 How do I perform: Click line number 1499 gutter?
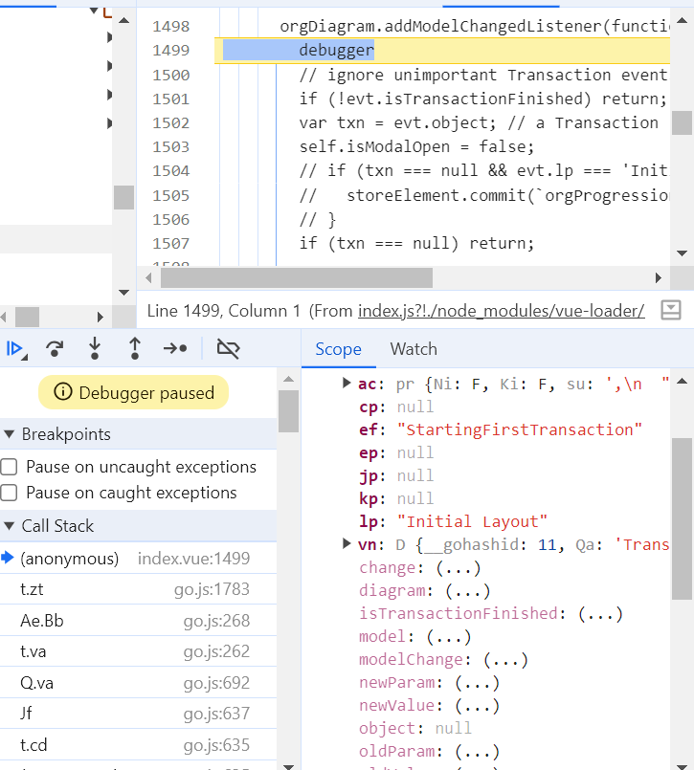click(170, 50)
